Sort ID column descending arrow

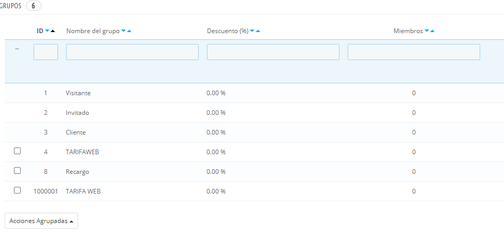47,31
